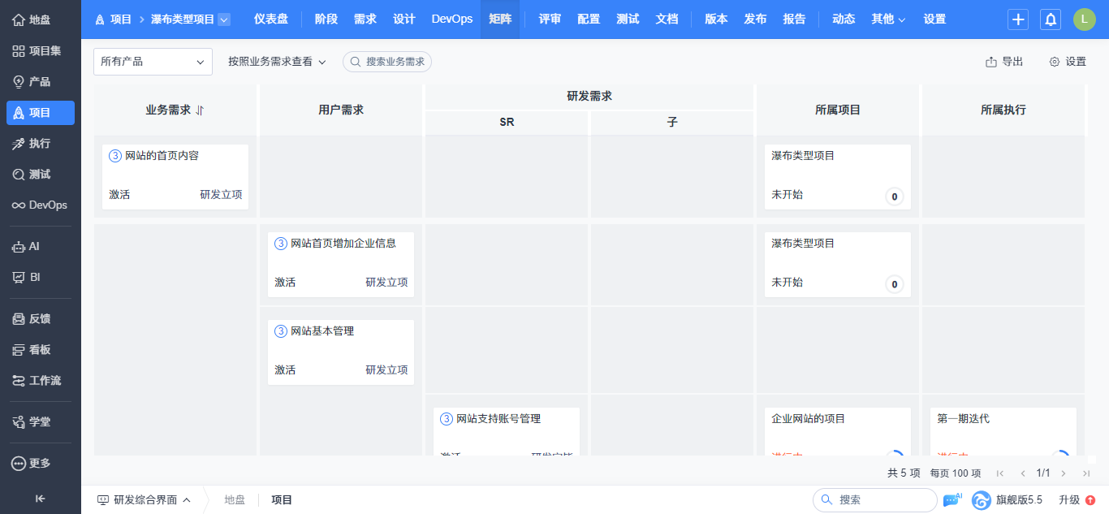Screen dimensions: 1109x514
Task: Open the AI module in sidebar
Action: click(41, 246)
